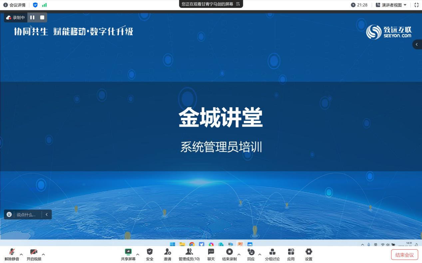Open the Security shield icon
This screenshot has width=422, height=263.
point(150,252)
